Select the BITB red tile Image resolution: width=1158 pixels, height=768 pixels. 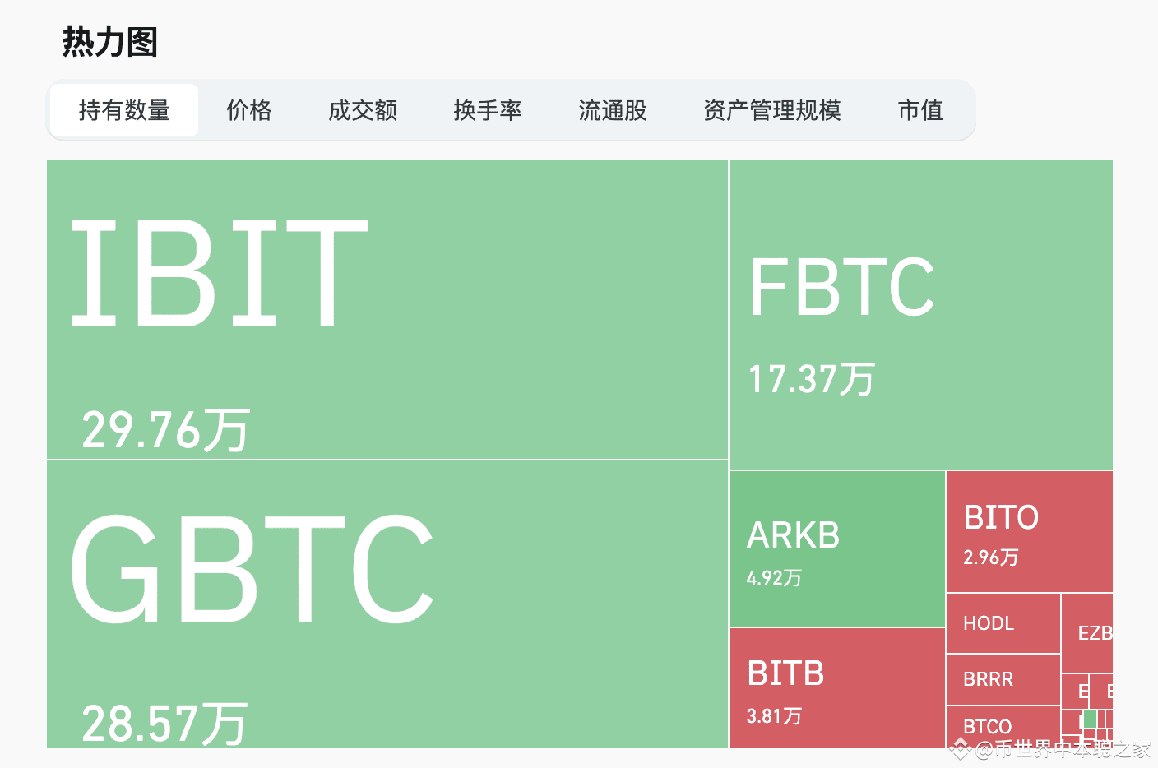(x=837, y=688)
